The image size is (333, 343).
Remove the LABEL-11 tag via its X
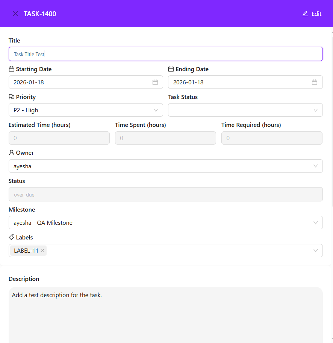coord(42,251)
